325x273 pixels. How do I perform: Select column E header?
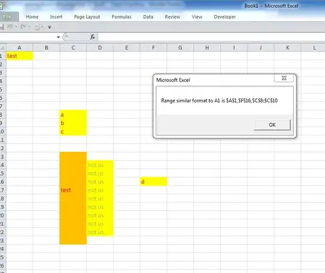coord(126,48)
